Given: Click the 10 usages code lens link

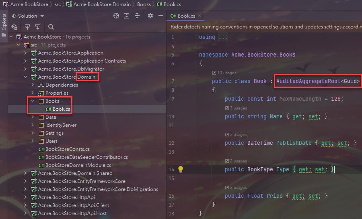Looking at the screenshot, I should click(x=227, y=73).
